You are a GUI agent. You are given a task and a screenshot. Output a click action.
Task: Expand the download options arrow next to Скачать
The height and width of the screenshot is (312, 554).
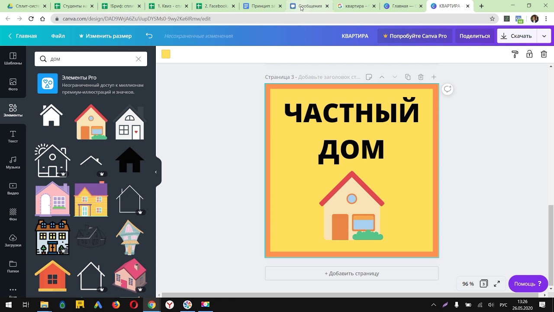tap(544, 36)
